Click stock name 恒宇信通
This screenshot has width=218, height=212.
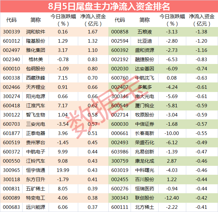(36, 170)
